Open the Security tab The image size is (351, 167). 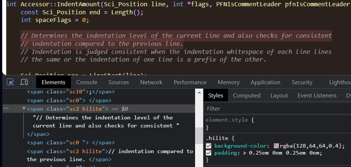pyautogui.click(x=302, y=82)
